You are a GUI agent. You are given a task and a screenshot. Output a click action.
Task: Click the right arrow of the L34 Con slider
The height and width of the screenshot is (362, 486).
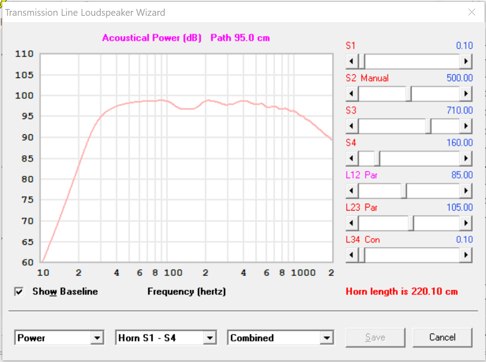(x=466, y=255)
